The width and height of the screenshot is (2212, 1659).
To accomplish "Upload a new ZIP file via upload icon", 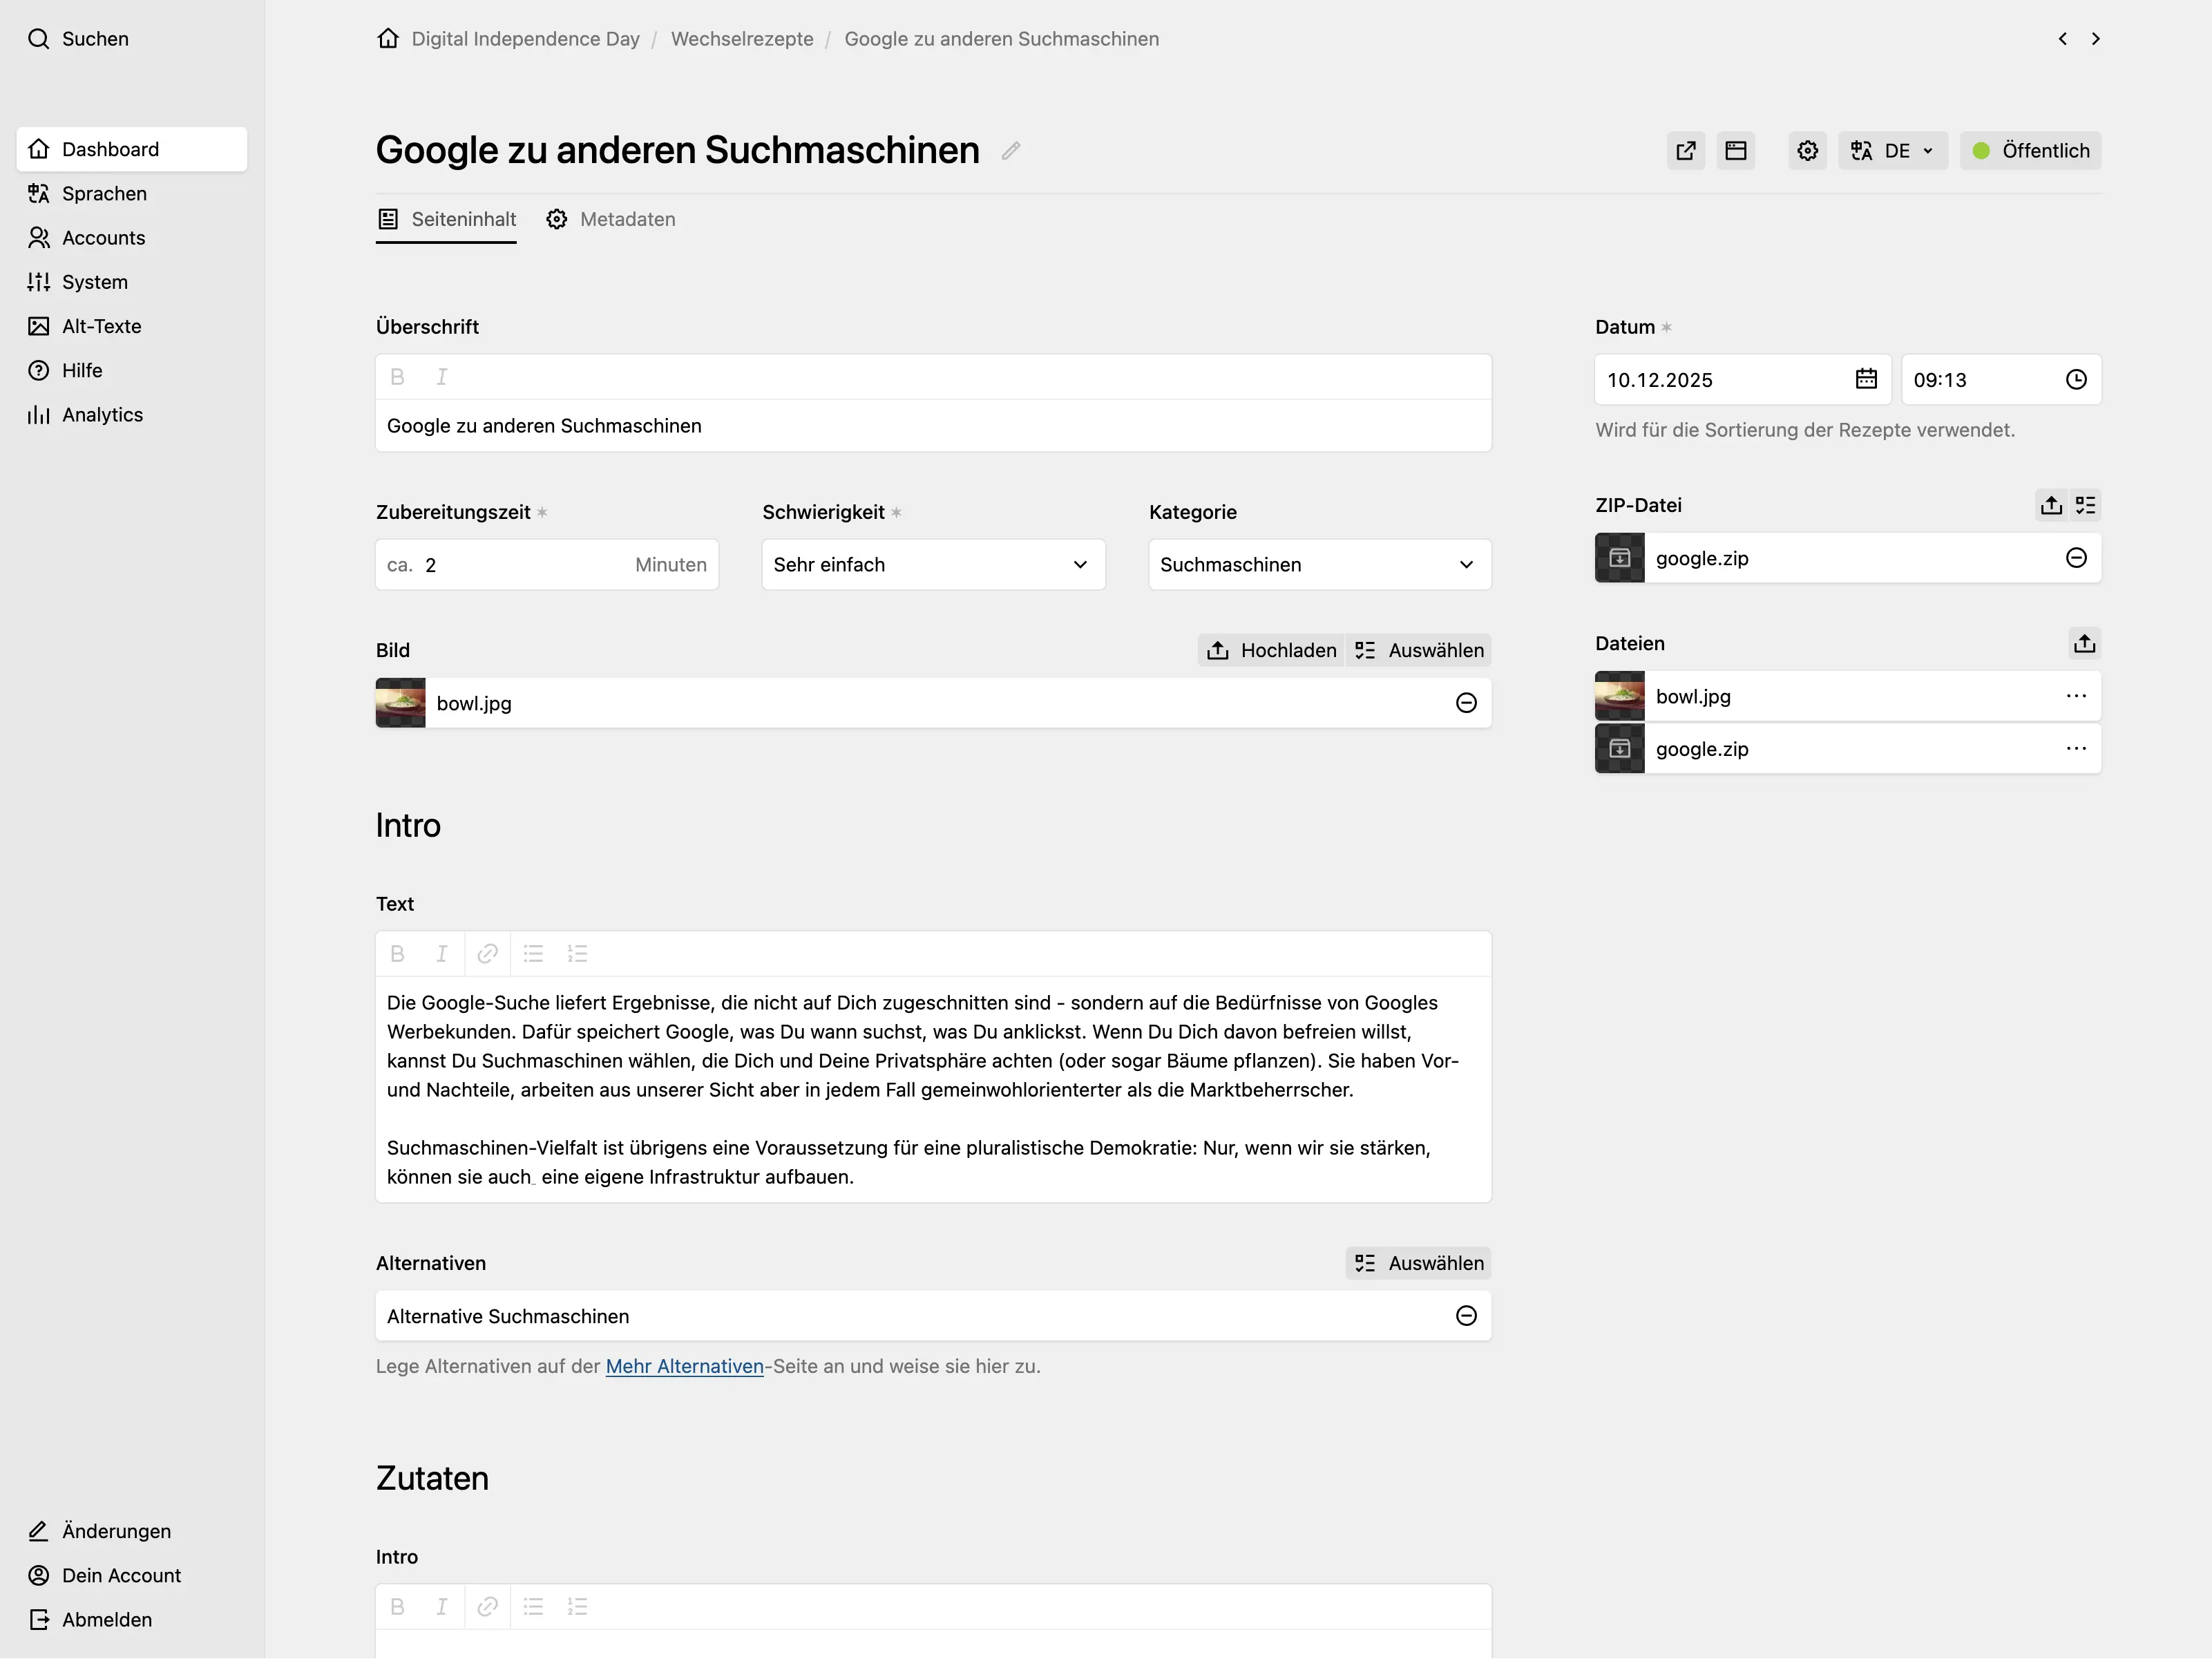I will 2050,505.
